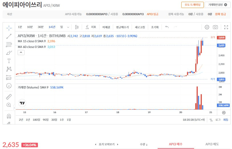
Task: Change candlestick chart style
Action: click(x=77, y=27)
